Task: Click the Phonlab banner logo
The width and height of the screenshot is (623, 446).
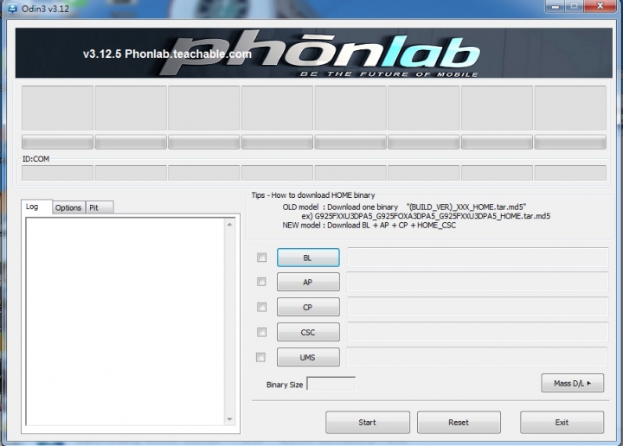Action: coord(320,54)
